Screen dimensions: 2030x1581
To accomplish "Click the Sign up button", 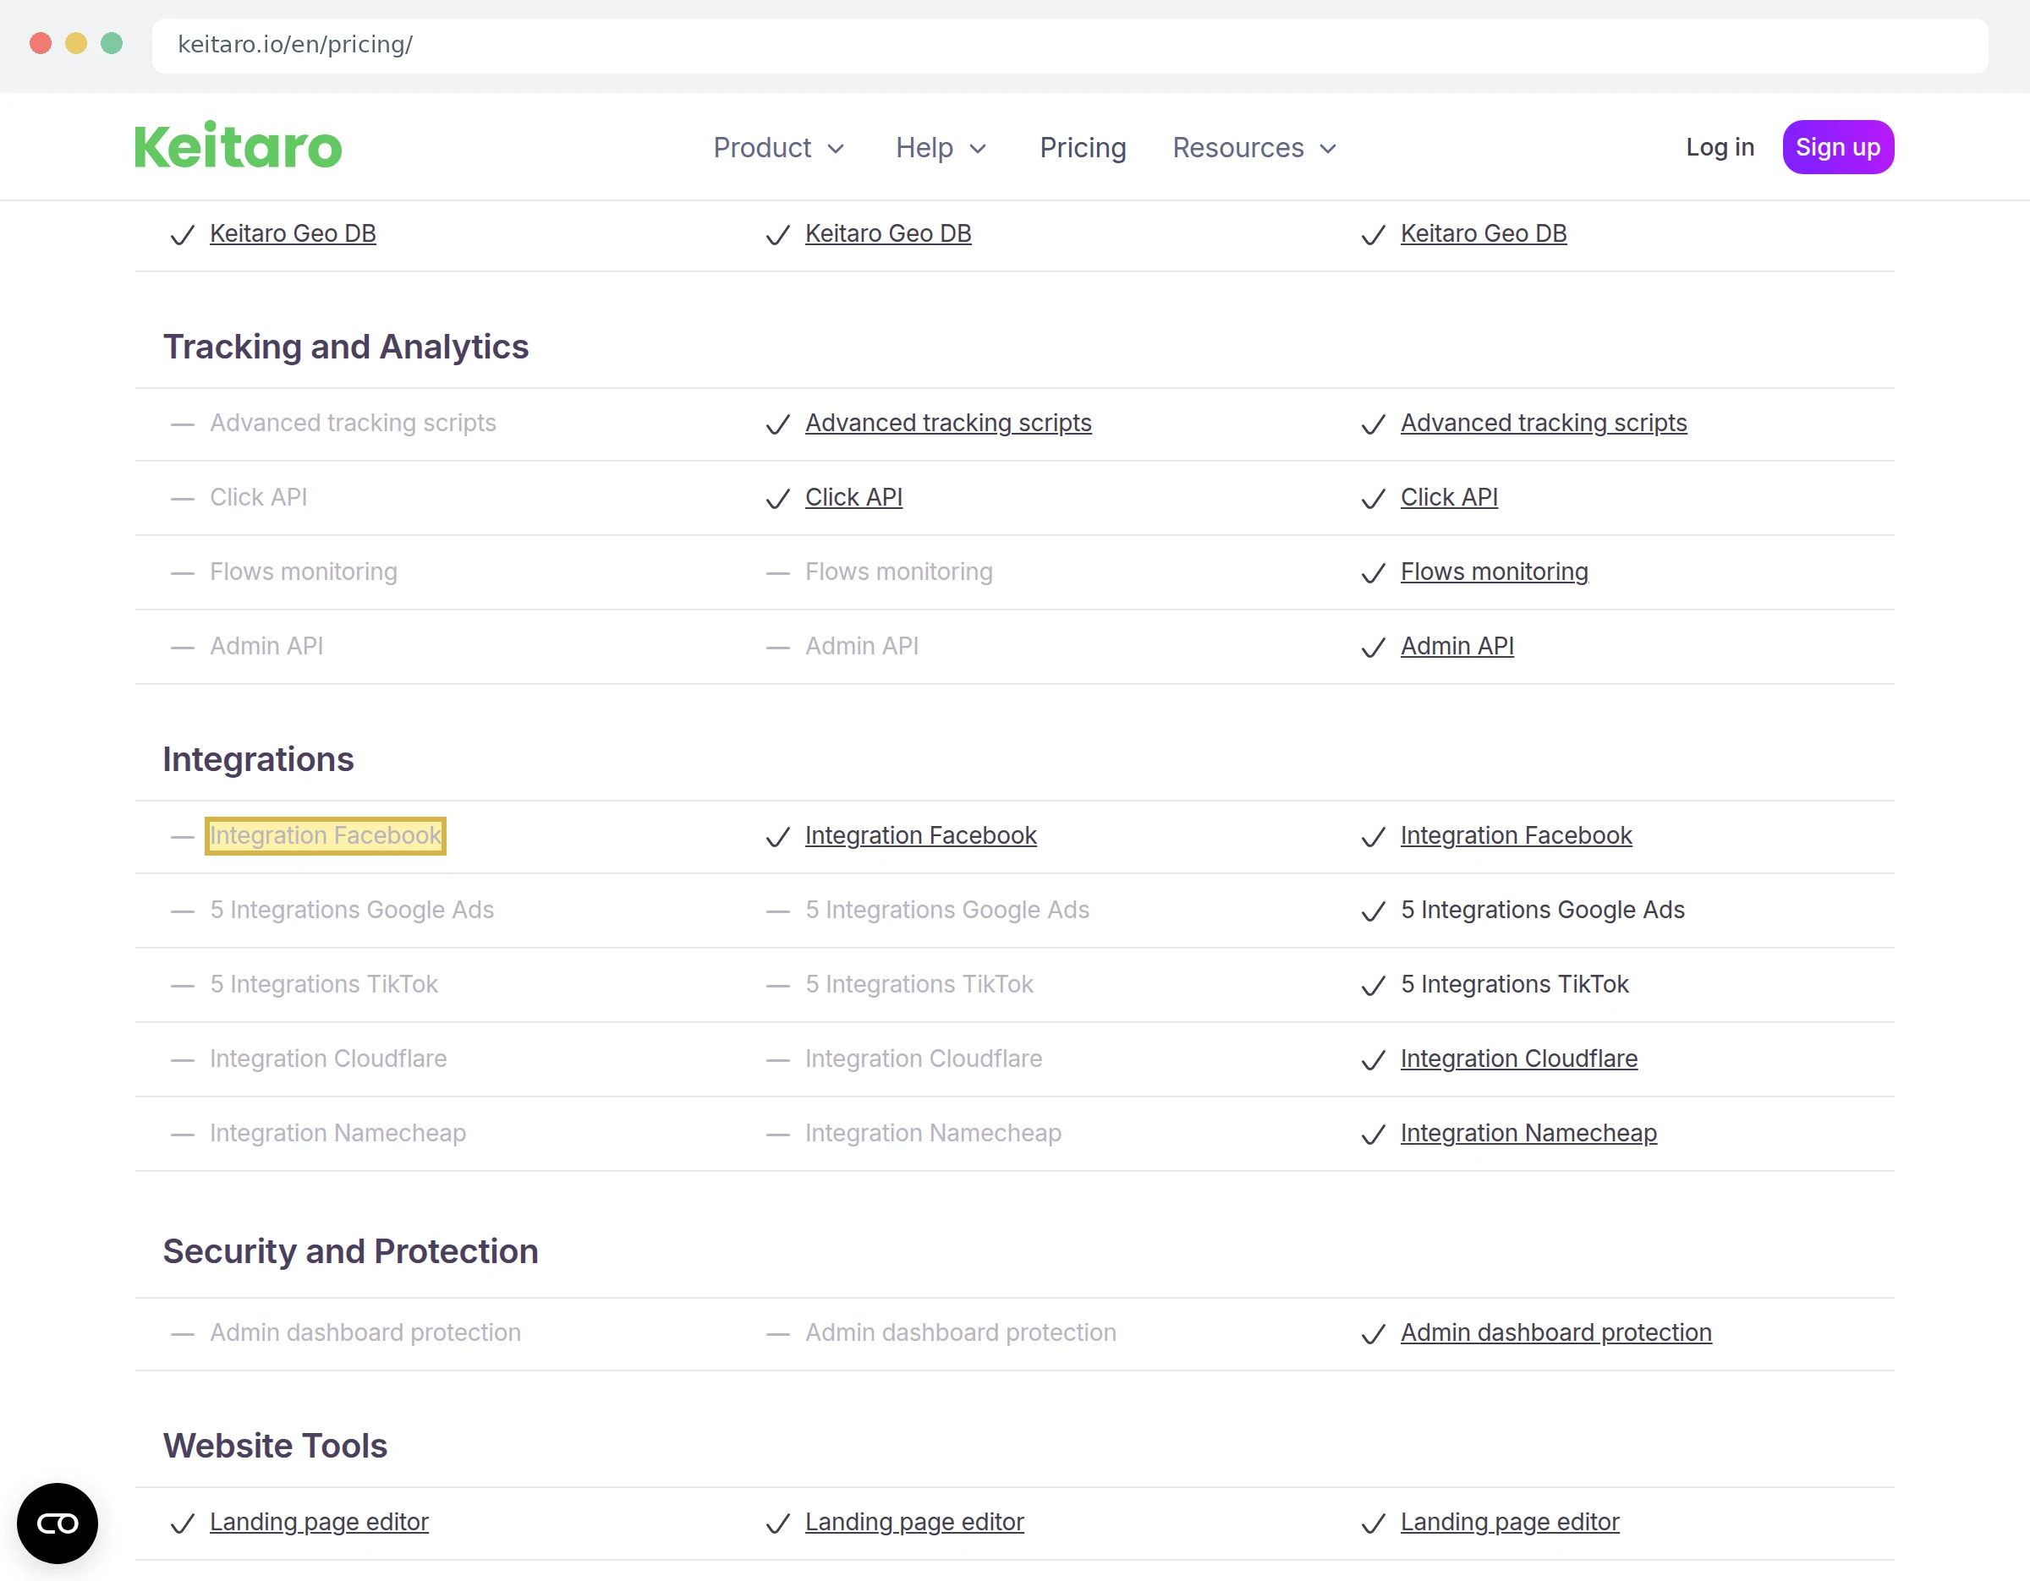I will [x=1838, y=147].
